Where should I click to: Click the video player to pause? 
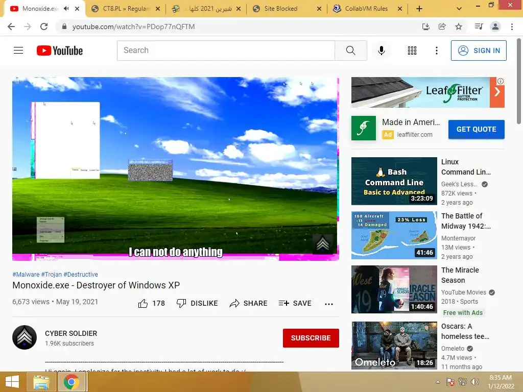(176, 168)
